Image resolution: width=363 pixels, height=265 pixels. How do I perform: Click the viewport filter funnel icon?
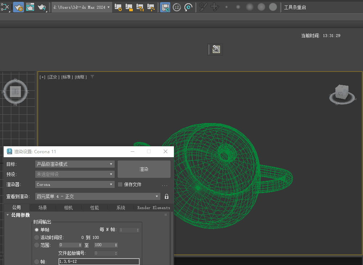(x=92, y=77)
